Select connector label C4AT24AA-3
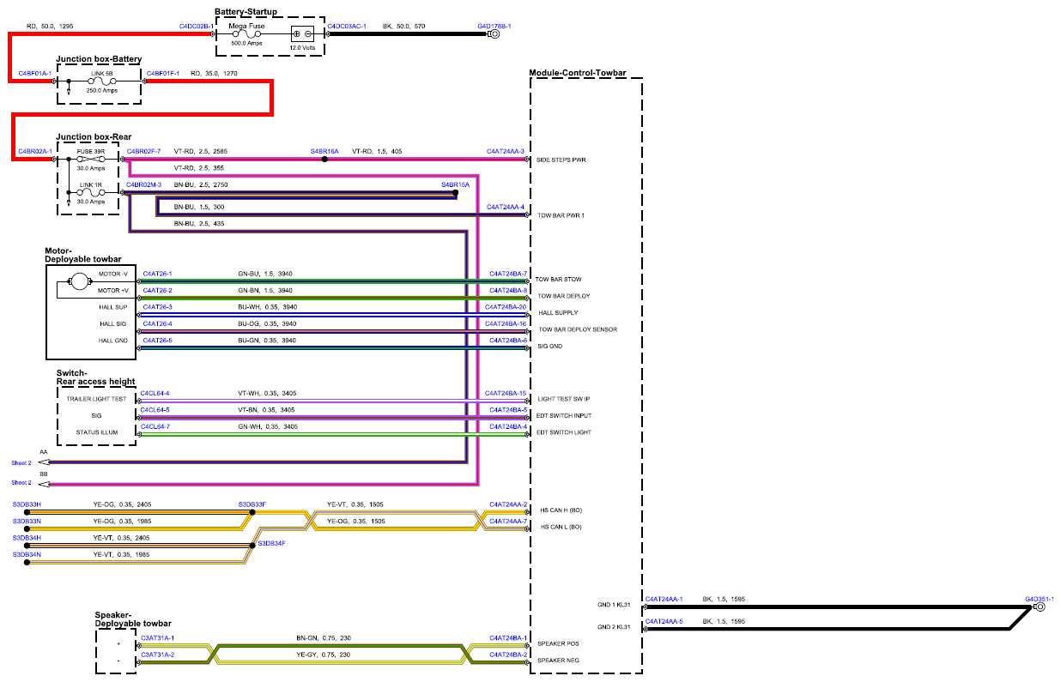This screenshot has height=682, width=1061. coord(506,151)
